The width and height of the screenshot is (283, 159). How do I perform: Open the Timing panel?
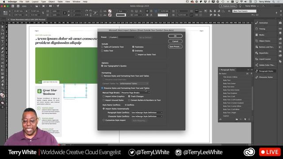click(x=265, y=29)
